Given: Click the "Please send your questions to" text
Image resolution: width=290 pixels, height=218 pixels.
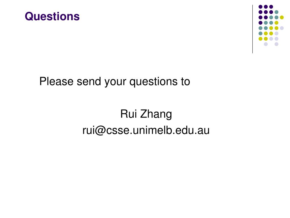Looking at the screenshot, I should coord(114,82).
